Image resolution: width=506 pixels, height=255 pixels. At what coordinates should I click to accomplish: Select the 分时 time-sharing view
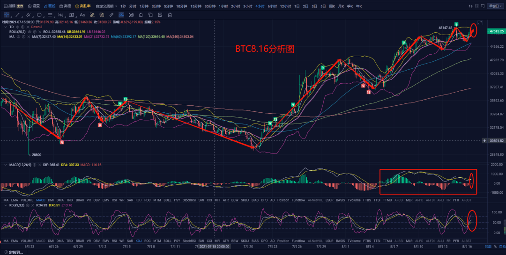point(132,6)
